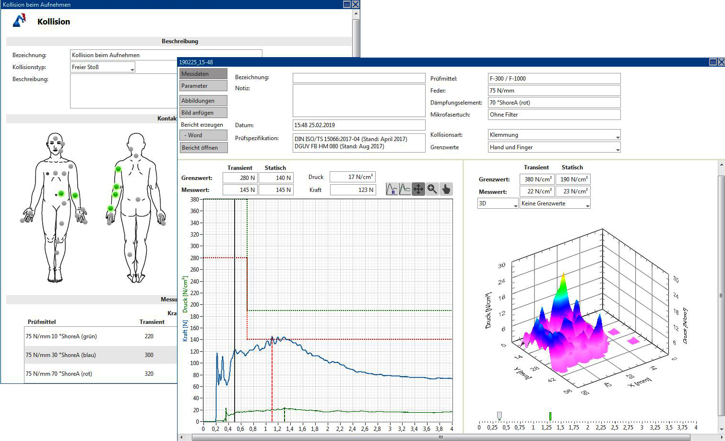The width and height of the screenshot is (725, 441).
Task: Expand the Kollisionsart Klemmung dropdown
Action: click(x=554, y=135)
